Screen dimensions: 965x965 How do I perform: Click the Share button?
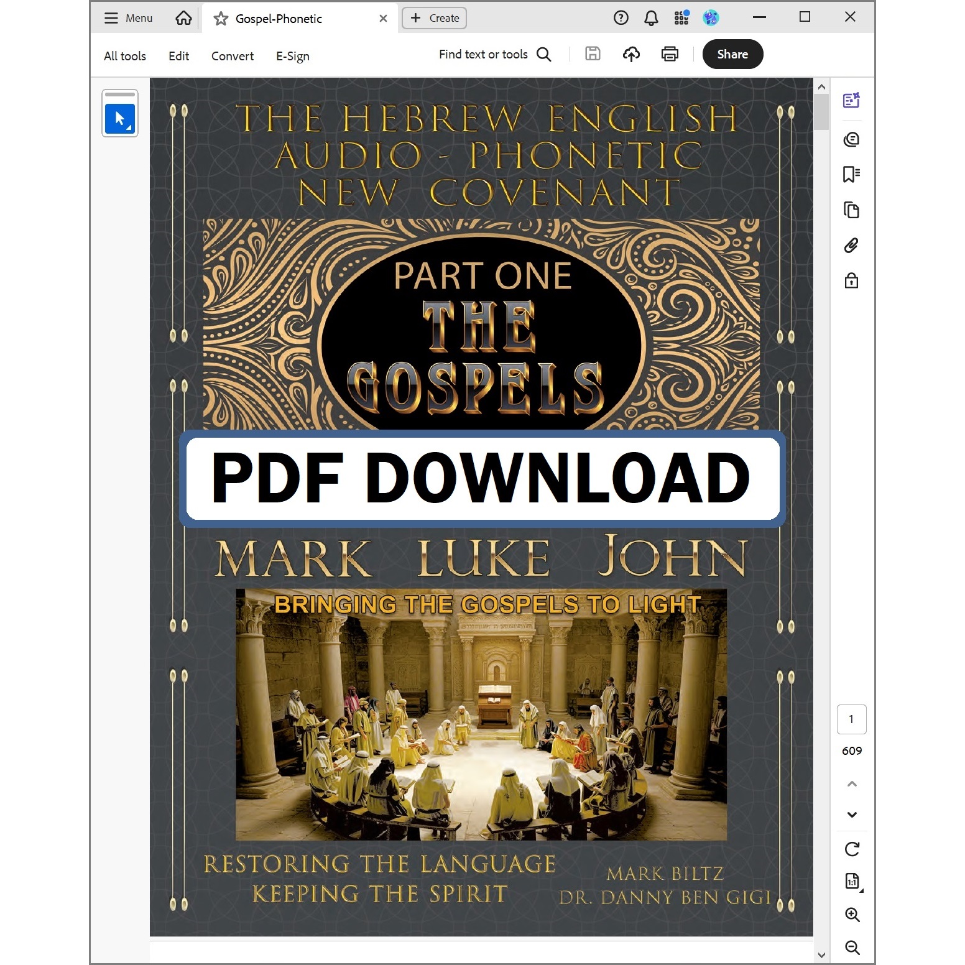[732, 55]
